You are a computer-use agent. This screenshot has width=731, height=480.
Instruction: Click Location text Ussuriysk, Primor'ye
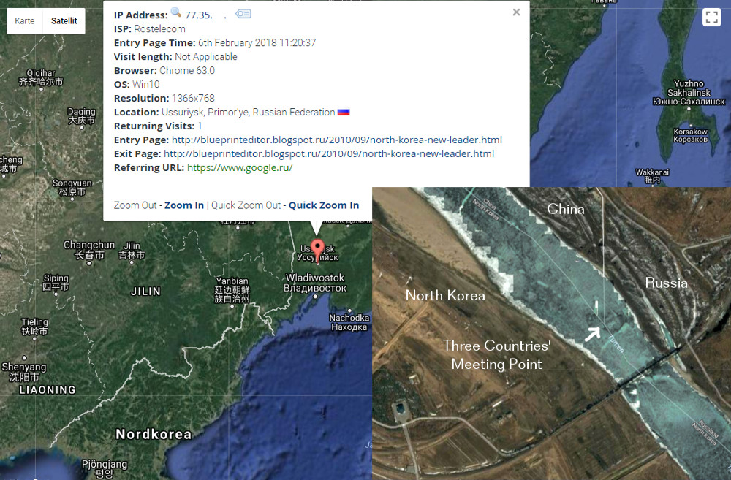point(248,113)
